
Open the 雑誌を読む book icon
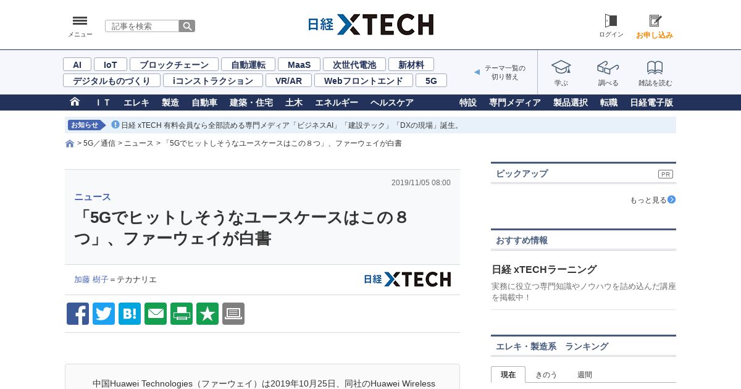pyautogui.click(x=655, y=67)
